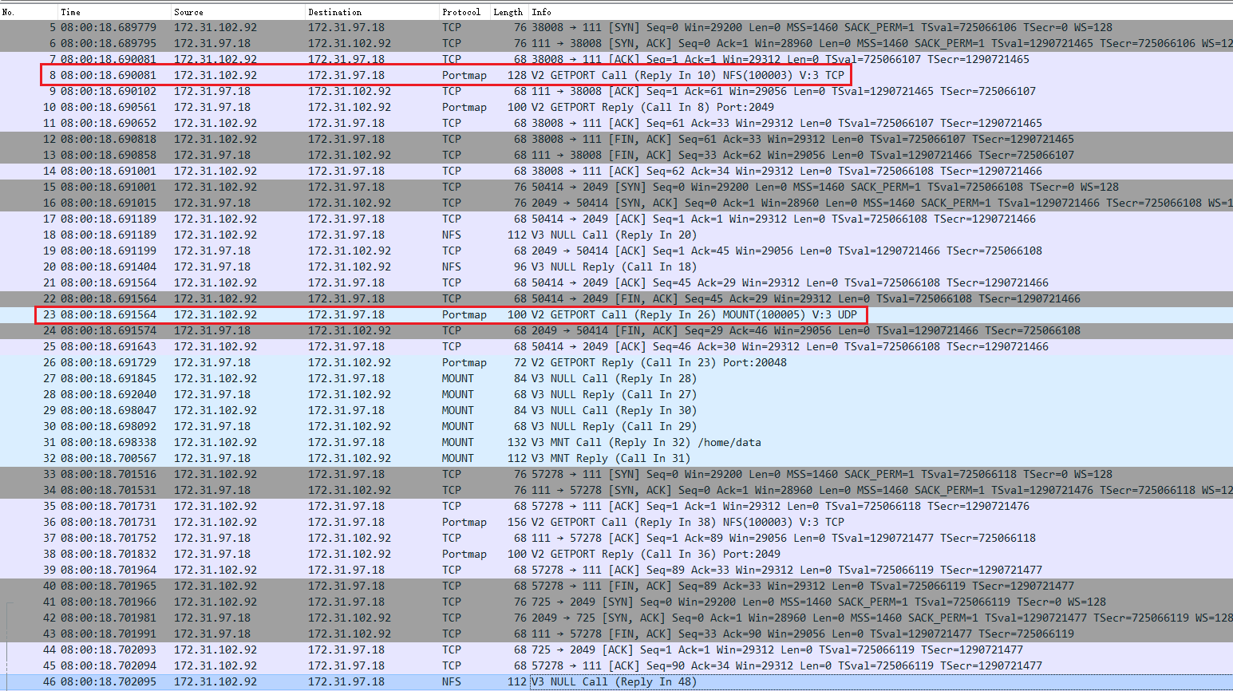Select packet 6 SYN, ACK reply

pos(616,43)
